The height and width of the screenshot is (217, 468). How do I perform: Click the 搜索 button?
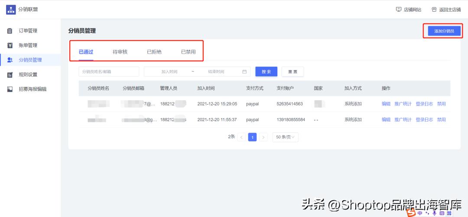[x=266, y=71]
